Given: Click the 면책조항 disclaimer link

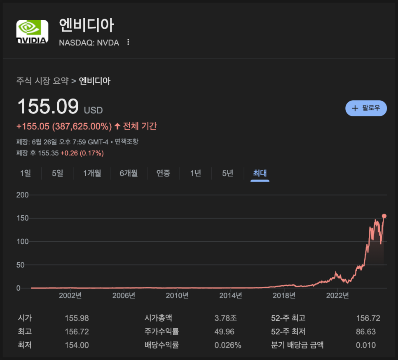Looking at the screenshot, I should click(126, 142).
